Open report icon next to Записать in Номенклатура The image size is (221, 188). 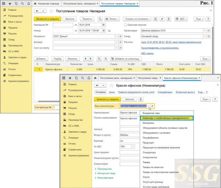click(x=141, y=99)
